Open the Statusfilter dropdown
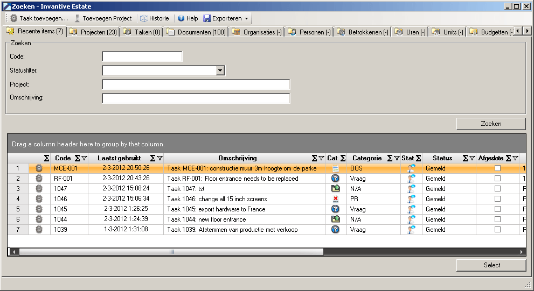 220,70
